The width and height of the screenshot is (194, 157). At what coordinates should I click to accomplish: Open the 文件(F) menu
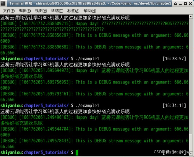[9, 11]
